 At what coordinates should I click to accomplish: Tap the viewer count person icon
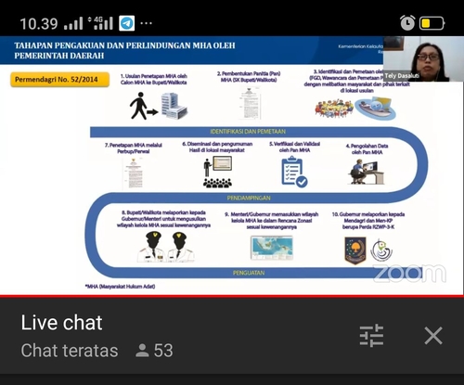coord(142,351)
